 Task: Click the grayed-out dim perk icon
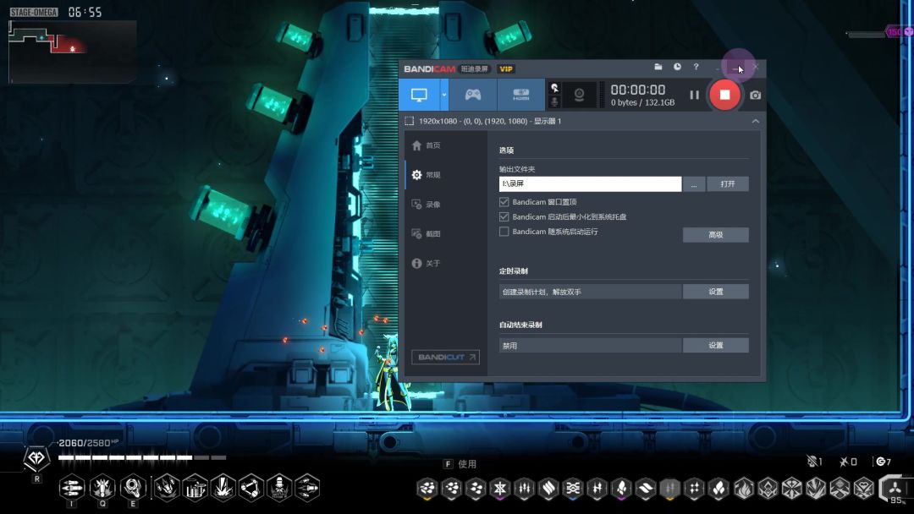pos(669,489)
